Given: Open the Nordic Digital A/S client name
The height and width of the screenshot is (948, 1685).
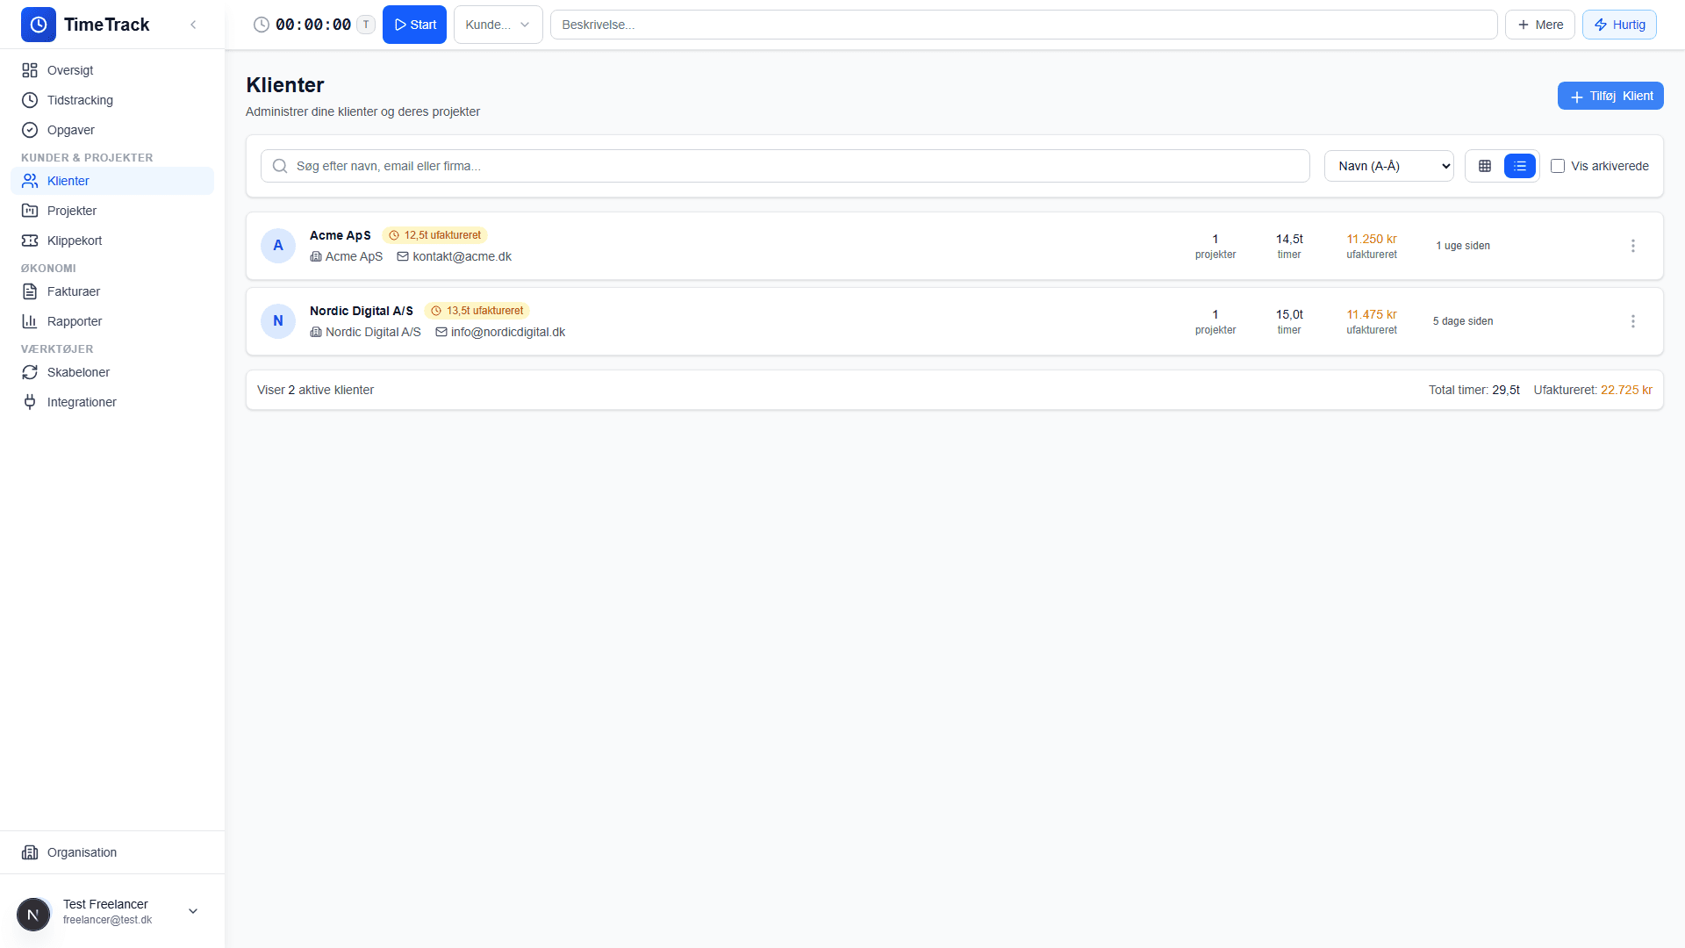Looking at the screenshot, I should click(x=362, y=311).
